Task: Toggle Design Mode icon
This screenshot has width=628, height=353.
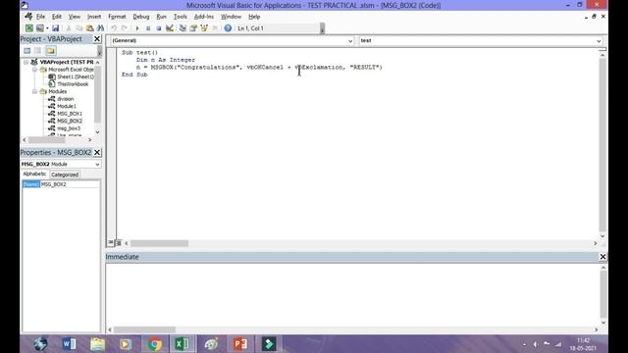Action: pyautogui.click(x=170, y=28)
